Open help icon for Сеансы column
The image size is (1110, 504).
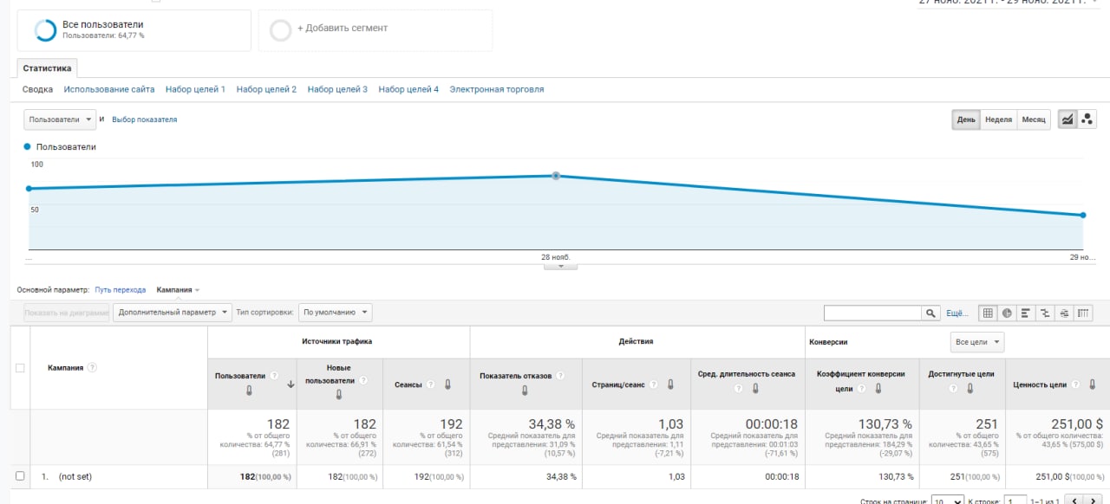tap(431, 384)
